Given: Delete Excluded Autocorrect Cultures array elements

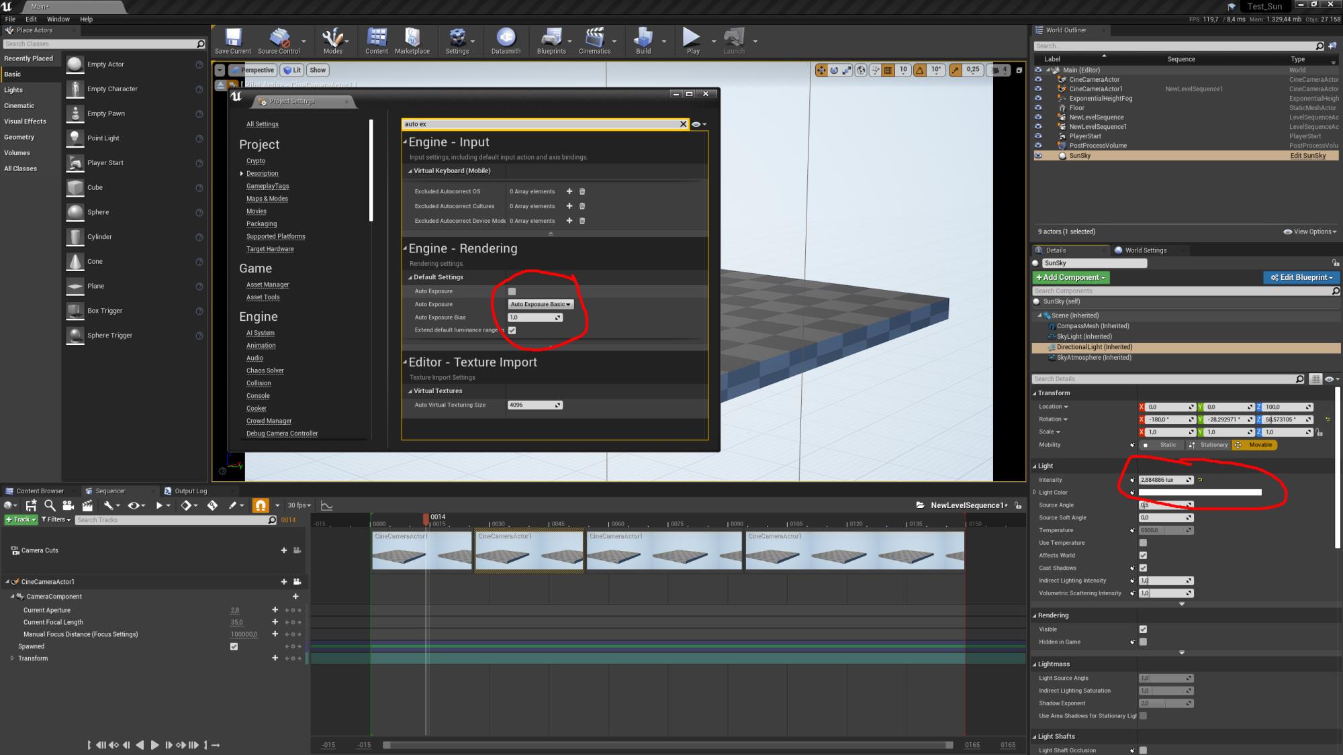Looking at the screenshot, I should tap(582, 206).
